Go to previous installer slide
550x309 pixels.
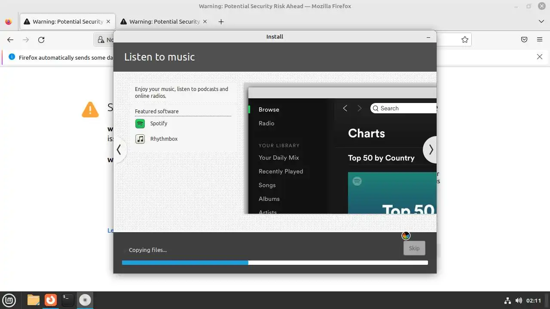pyautogui.click(x=119, y=150)
